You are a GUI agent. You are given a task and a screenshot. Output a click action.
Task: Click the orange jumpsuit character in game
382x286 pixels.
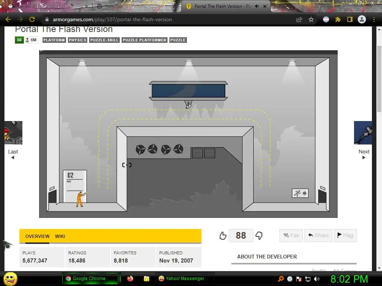tap(81, 199)
